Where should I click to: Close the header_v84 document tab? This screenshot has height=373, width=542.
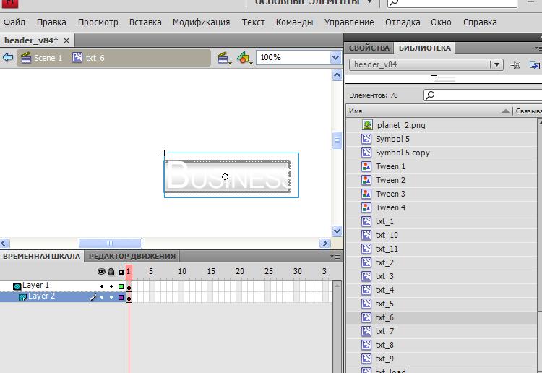tap(66, 40)
